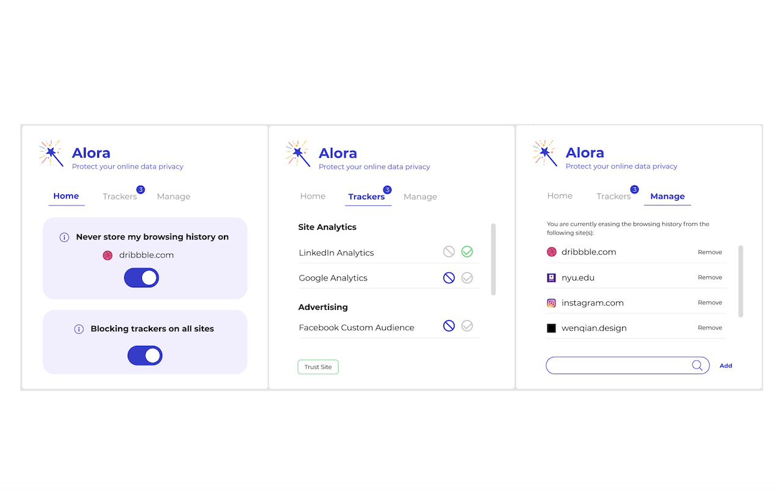Image resolution: width=783 pixels, height=489 pixels.
Task: Click the Google Analytics label
Action: pyautogui.click(x=333, y=278)
